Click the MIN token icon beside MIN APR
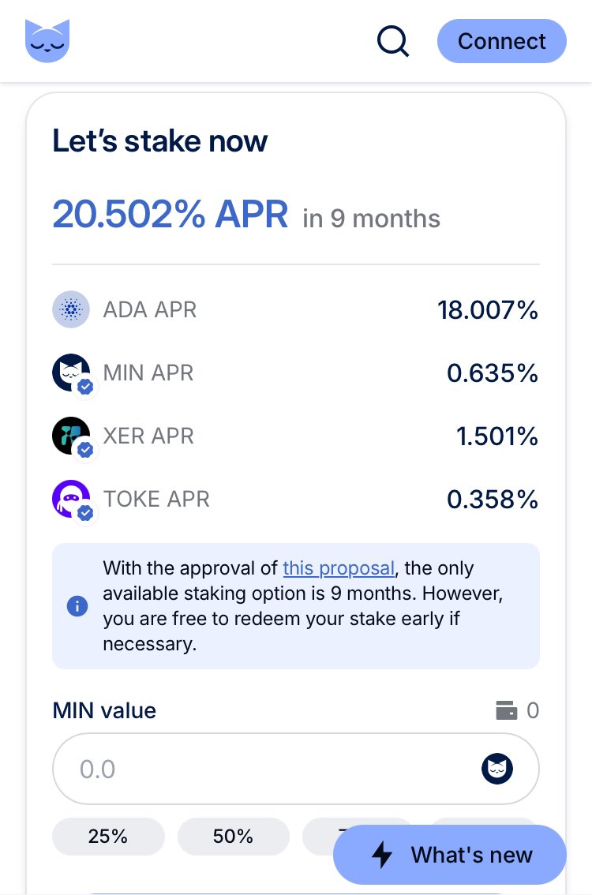Image resolution: width=592 pixels, height=895 pixels. tap(71, 373)
